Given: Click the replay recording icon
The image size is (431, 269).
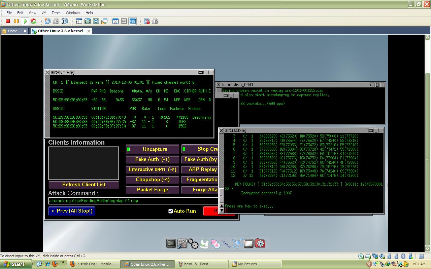Looking at the screenshot, I should 155,21.
